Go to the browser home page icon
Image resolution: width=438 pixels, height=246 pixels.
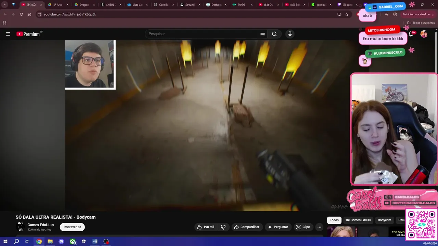click(x=29, y=14)
